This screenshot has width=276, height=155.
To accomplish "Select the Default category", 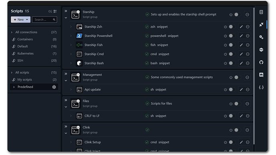I will tap(34, 46).
